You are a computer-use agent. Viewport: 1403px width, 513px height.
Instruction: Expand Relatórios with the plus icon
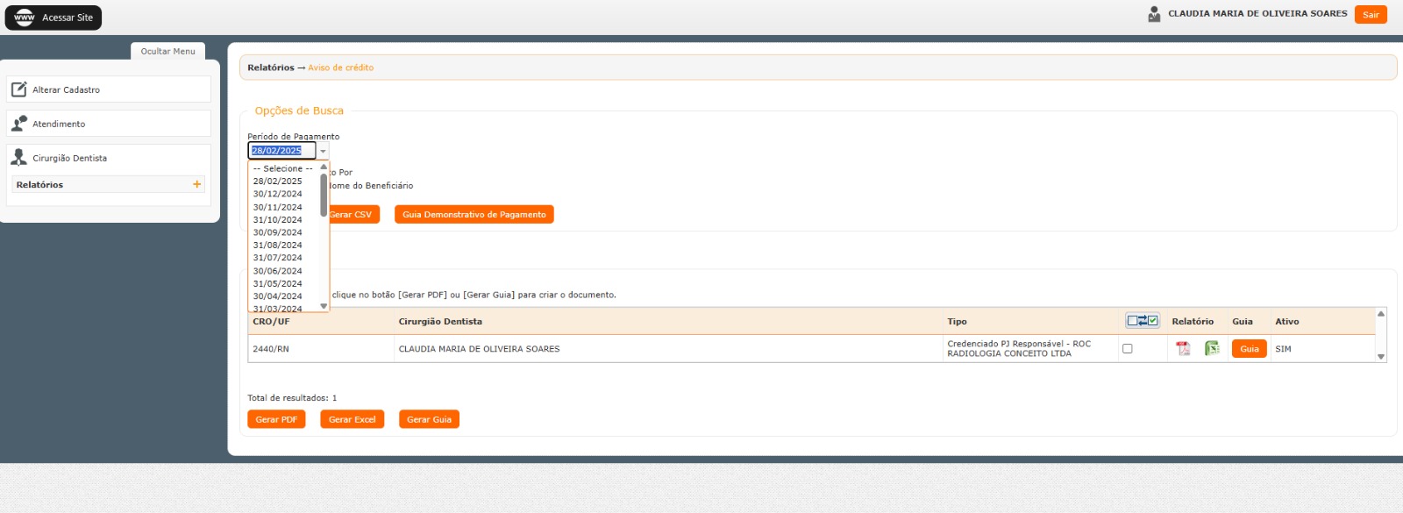coord(196,184)
